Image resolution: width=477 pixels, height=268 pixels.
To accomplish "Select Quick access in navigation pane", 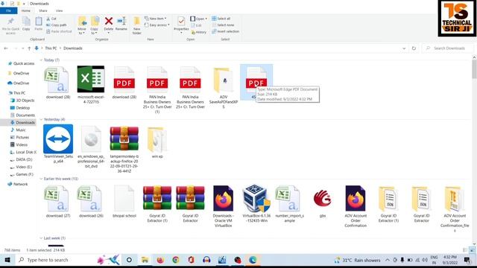I will tap(21, 63).
